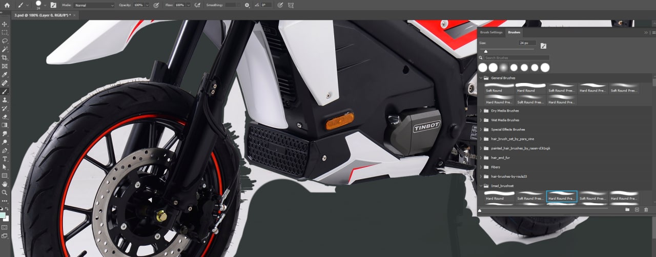Enable airbrush-style build-up

point(197,5)
